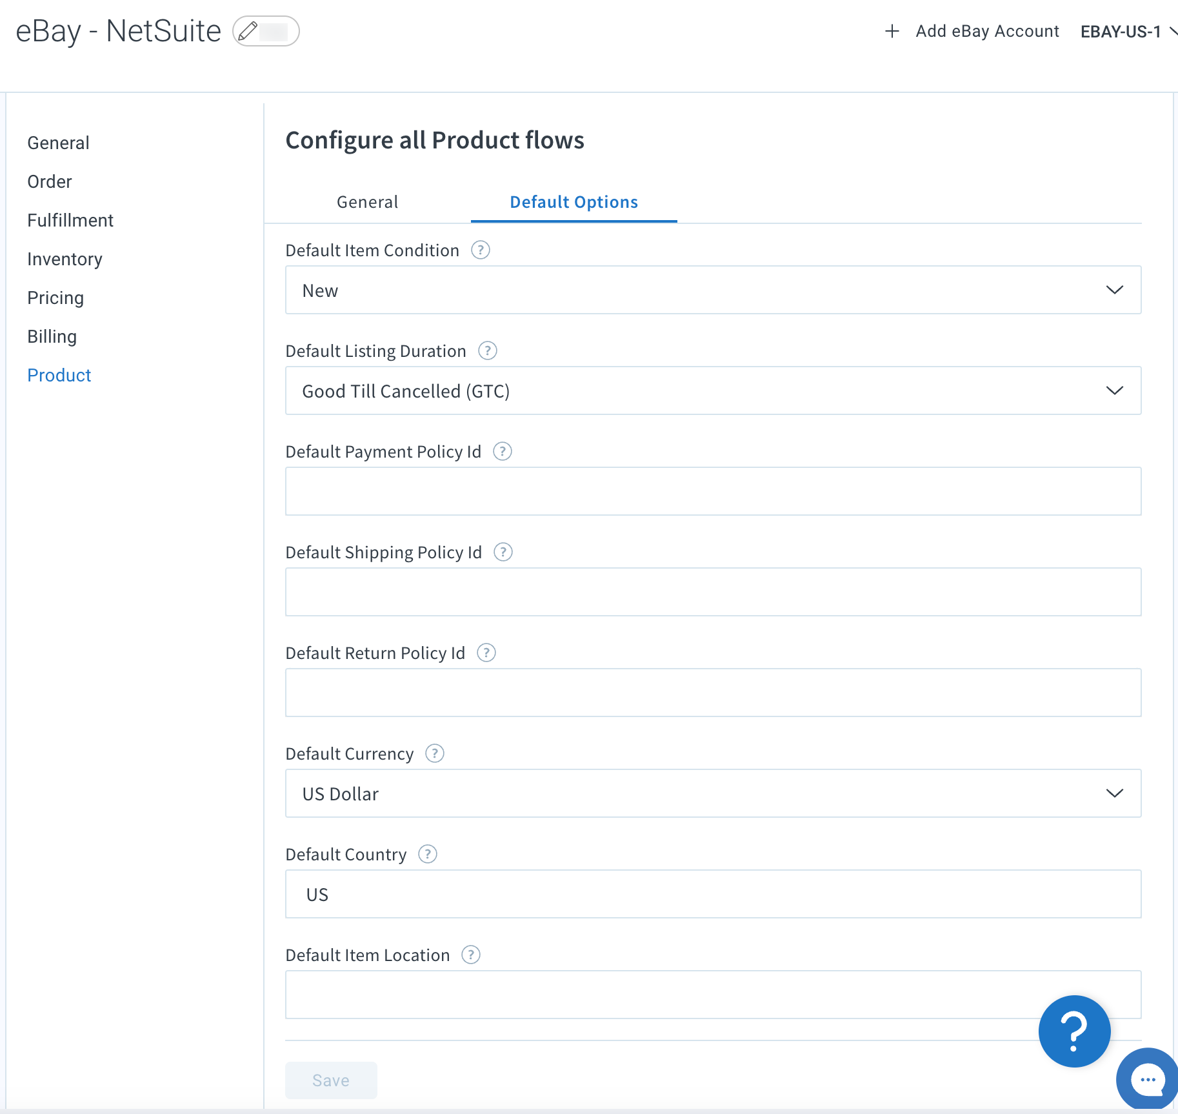Focus the Default Item Location field
The image size is (1178, 1114).
coord(713,995)
